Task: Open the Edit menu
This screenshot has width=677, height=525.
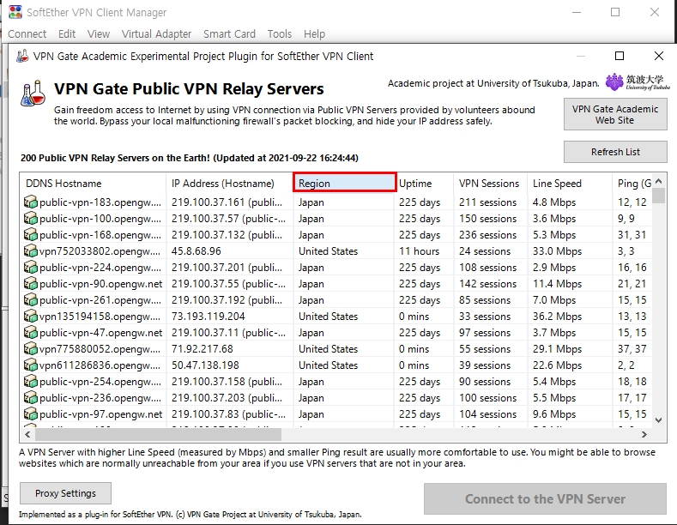Action: click(x=67, y=34)
